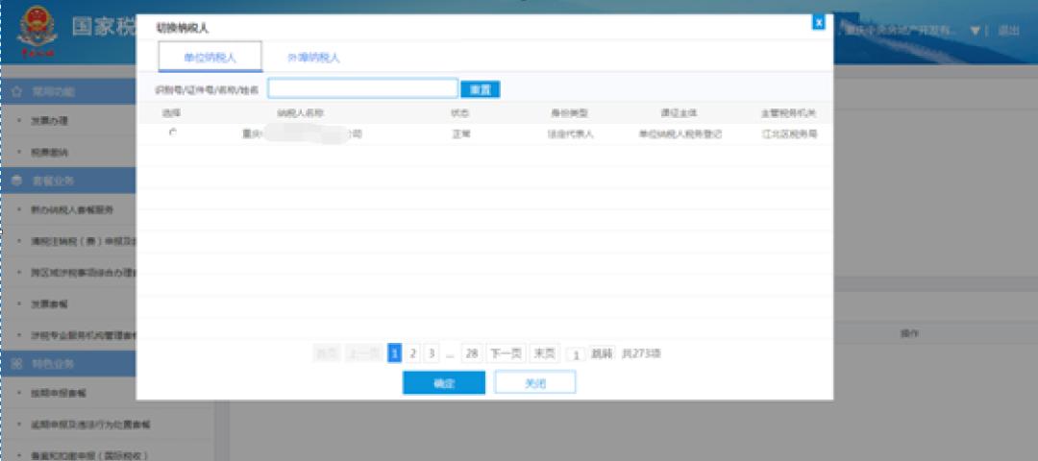
Task: Click current page 1 in pagination
Action: pyautogui.click(x=395, y=353)
